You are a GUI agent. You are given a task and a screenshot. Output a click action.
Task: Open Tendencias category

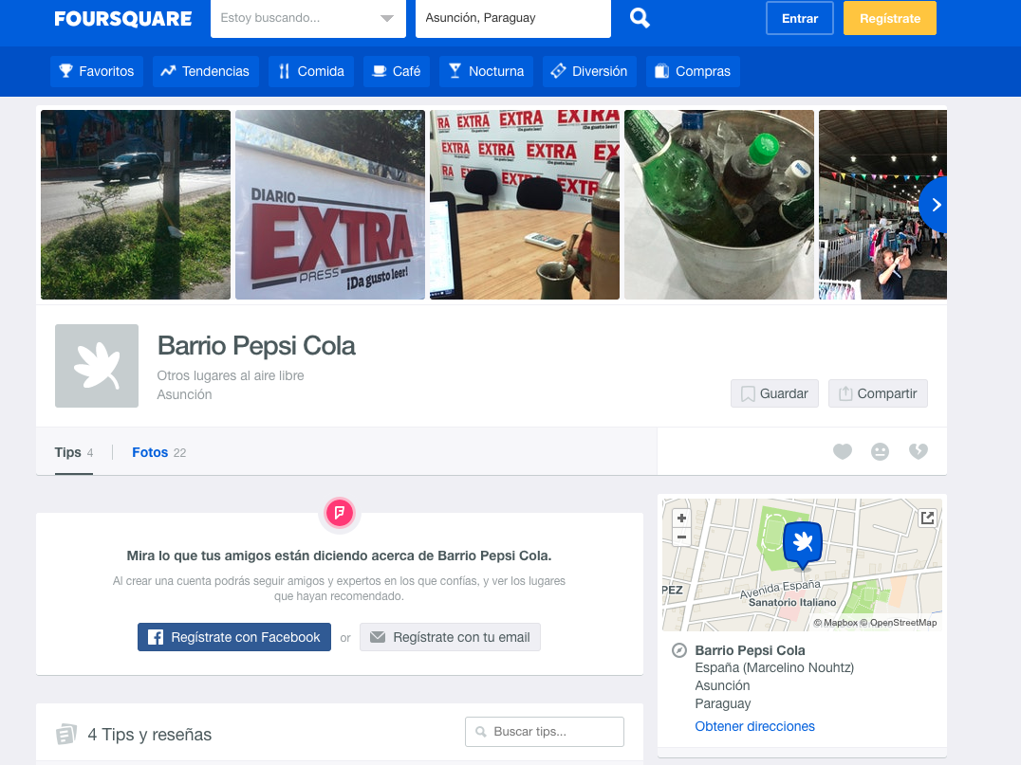[206, 71]
